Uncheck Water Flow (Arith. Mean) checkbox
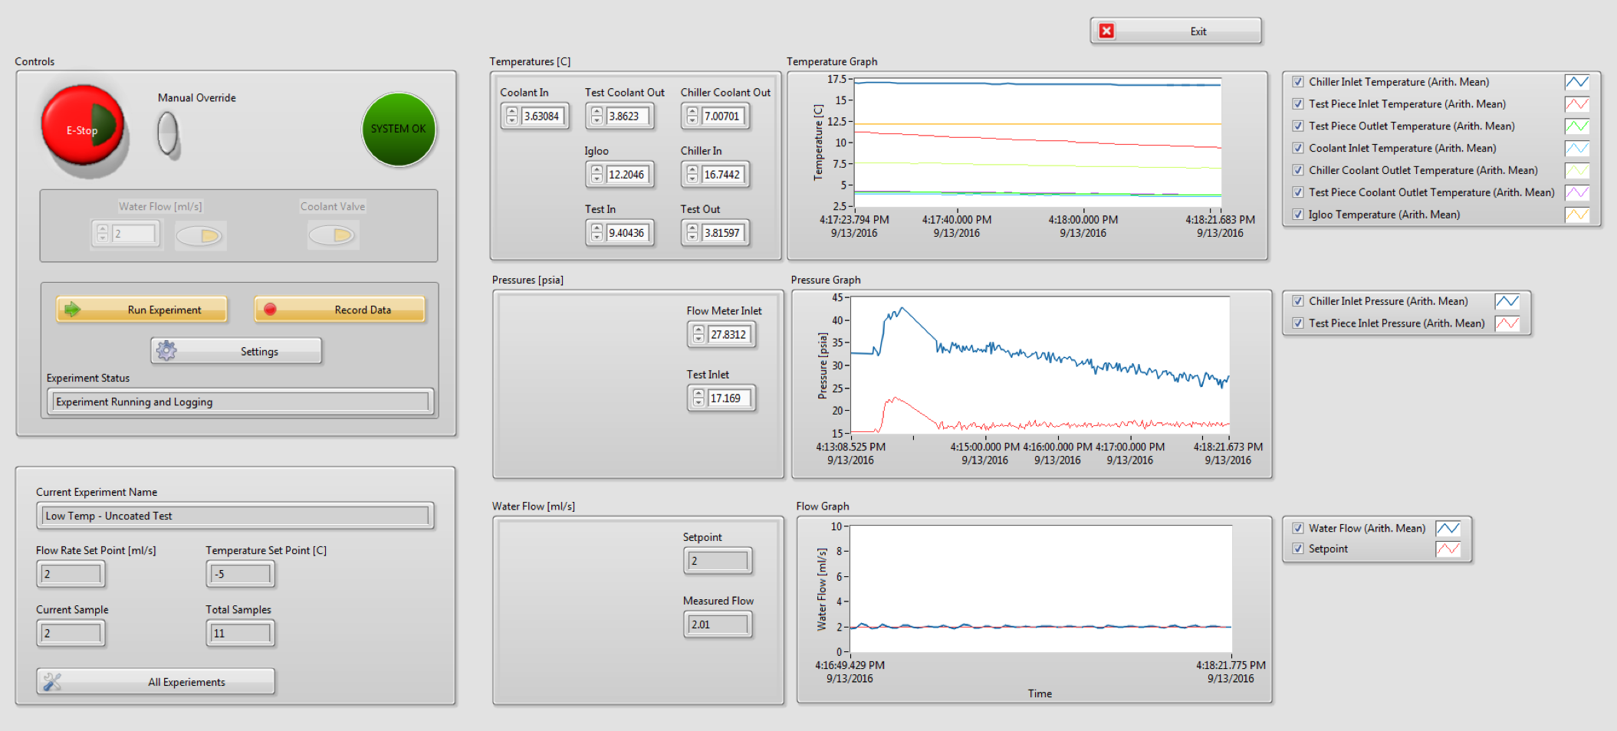Viewport: 1617px width, 731px height. tap(1298, 528)
